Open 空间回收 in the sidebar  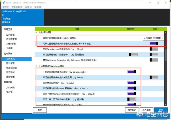click(x=10, y=35)
